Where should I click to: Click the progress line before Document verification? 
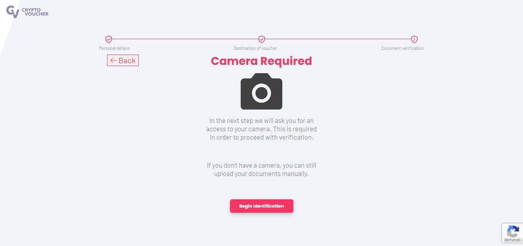(x=338, y=39)
